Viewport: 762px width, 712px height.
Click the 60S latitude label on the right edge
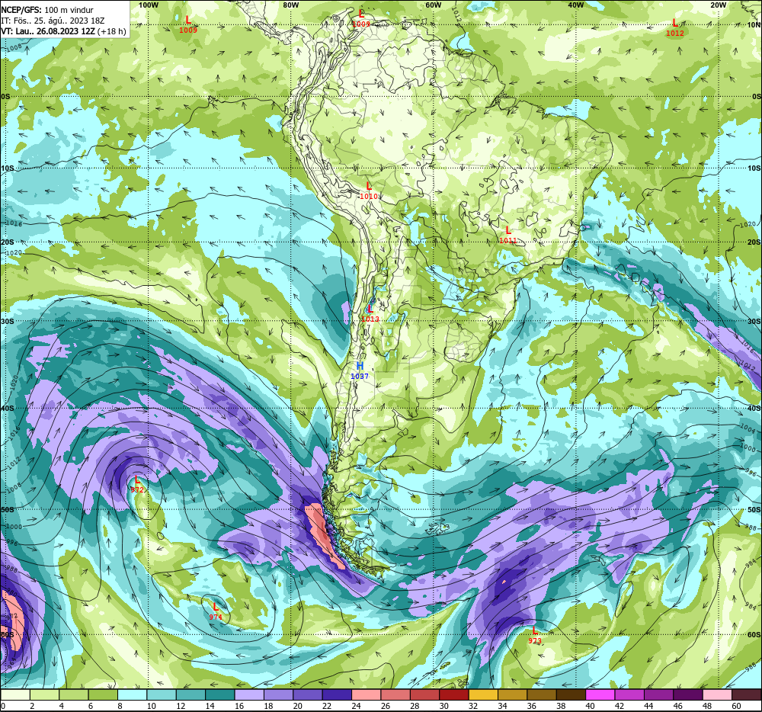(754, 635)
